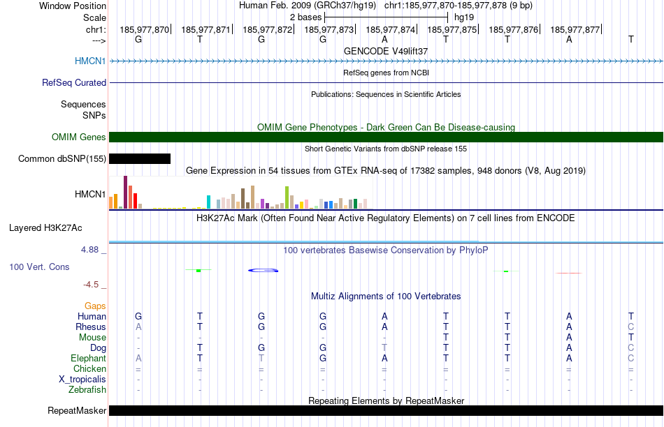Screen dimensions: 664x427
Task: Click OMIM Gene Phenotypes track title
Action: pyautogui.click(x=386, y=127)
